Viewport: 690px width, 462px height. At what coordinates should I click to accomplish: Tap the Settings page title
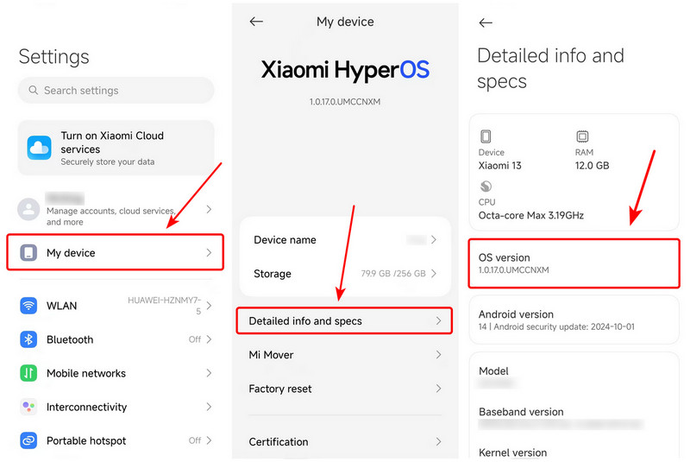click(53, 57)
